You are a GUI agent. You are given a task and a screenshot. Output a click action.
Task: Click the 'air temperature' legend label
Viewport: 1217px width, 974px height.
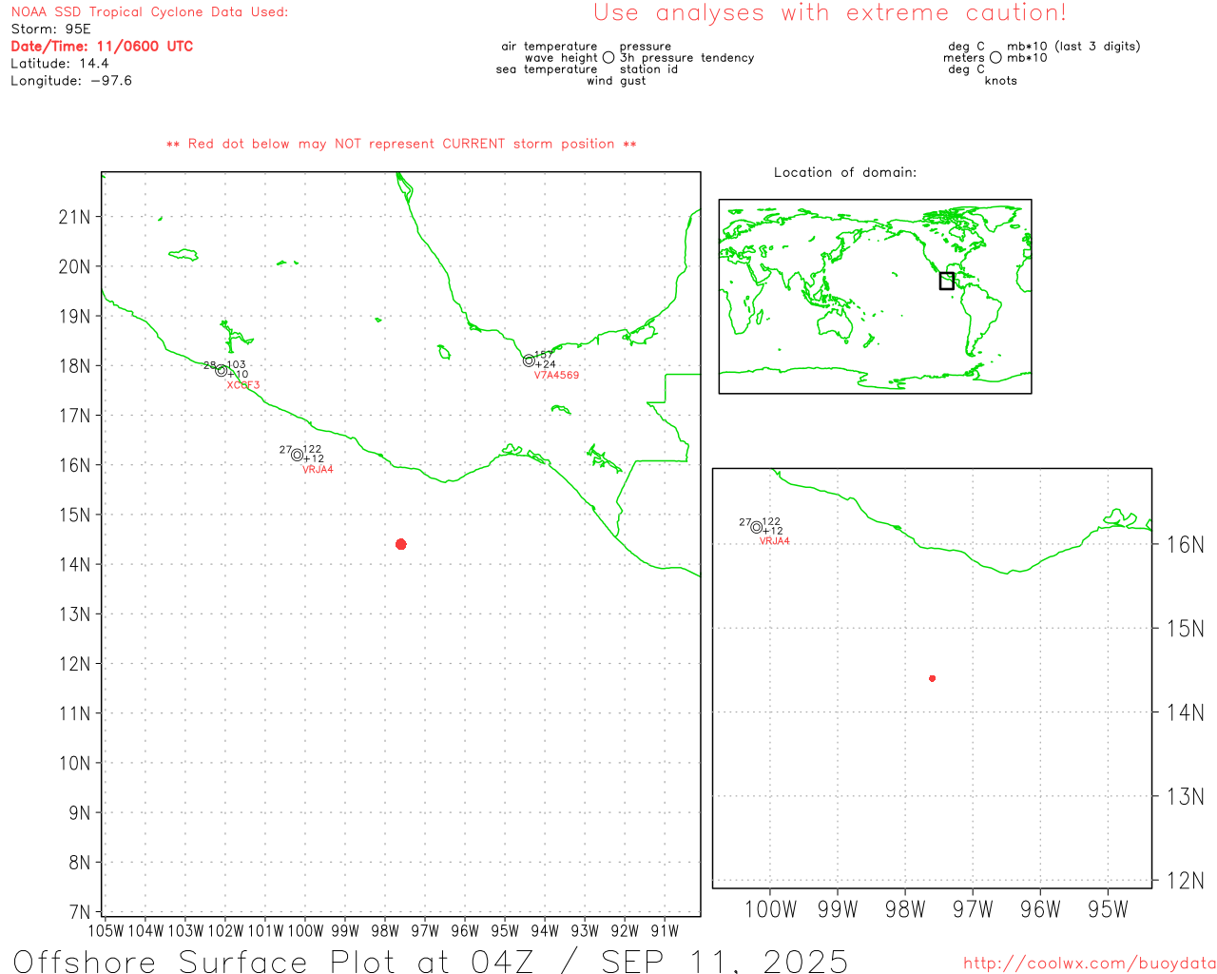pos(550,47)
